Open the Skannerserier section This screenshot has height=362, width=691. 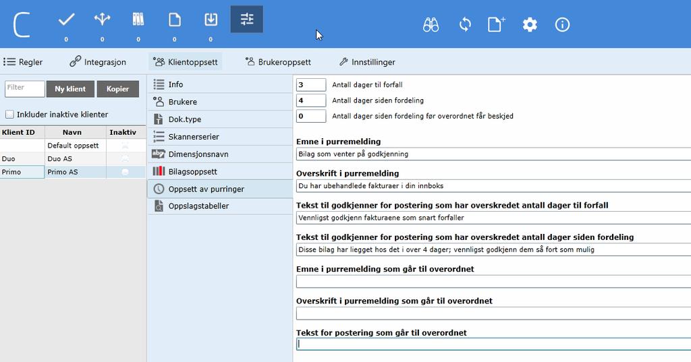coord(221,137)
